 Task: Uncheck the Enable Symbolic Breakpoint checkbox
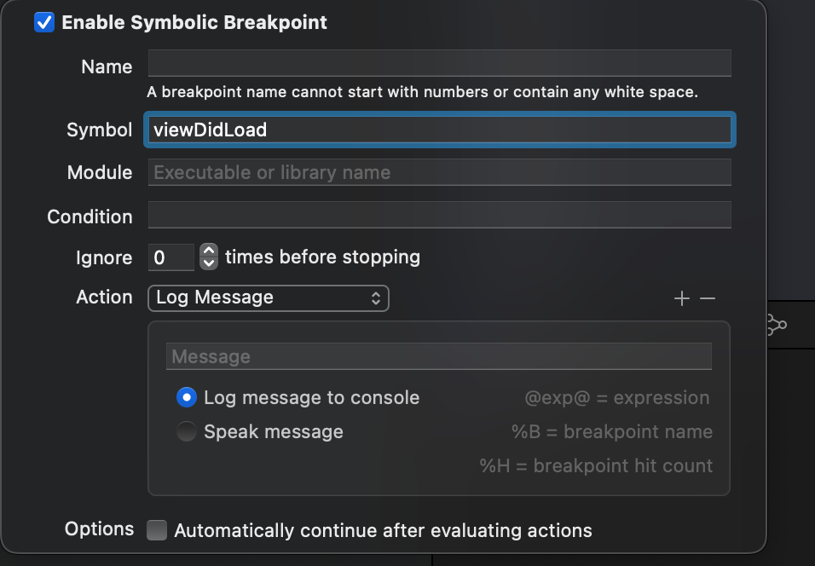(44, 22)
